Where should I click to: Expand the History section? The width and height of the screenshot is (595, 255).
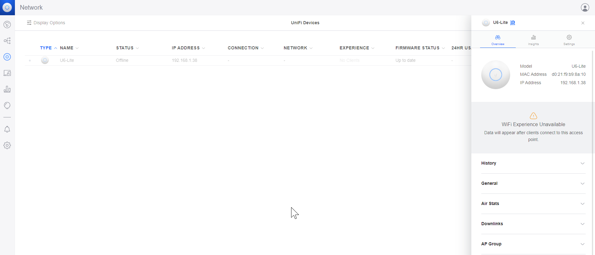point(533,163)
